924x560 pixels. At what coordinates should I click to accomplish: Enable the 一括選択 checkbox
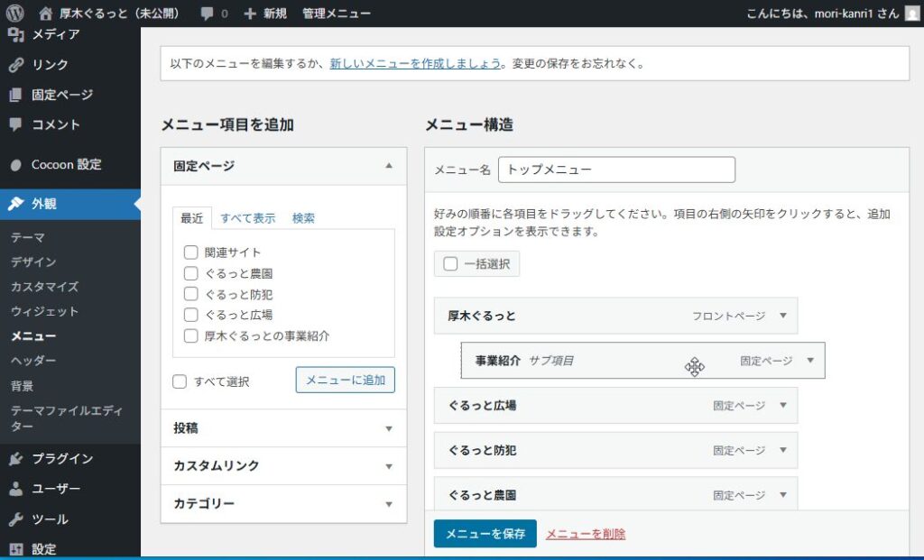tap(450, 264)
